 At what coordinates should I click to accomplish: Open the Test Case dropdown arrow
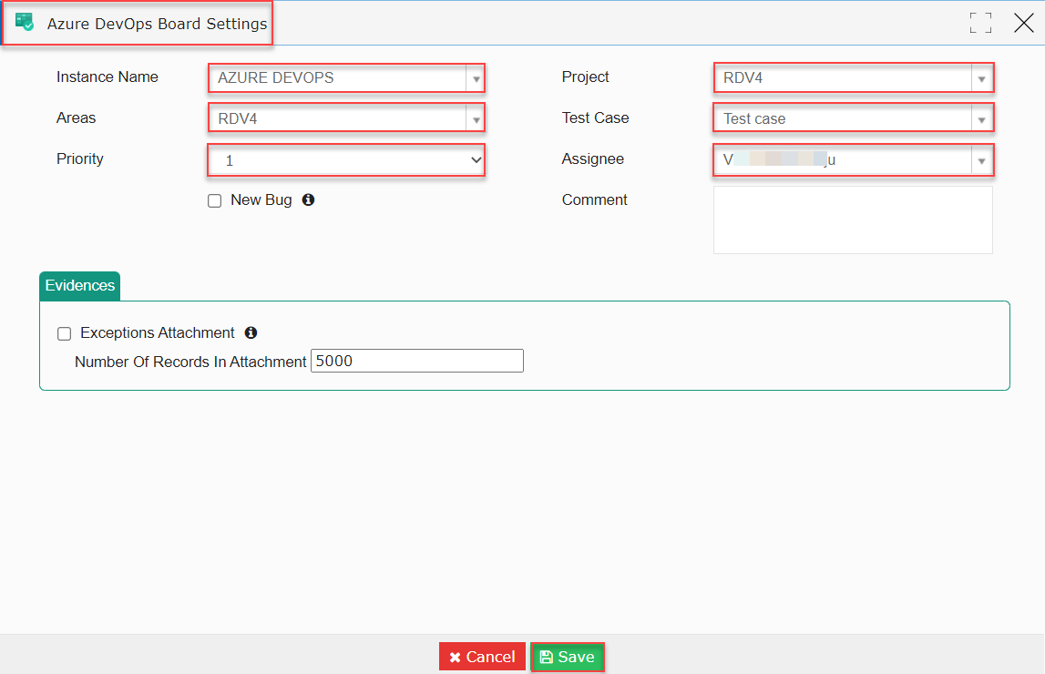click(x=981, y=119)
